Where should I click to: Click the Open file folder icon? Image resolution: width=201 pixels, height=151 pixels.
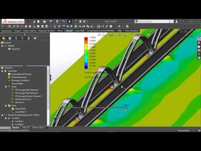(44, 21)
